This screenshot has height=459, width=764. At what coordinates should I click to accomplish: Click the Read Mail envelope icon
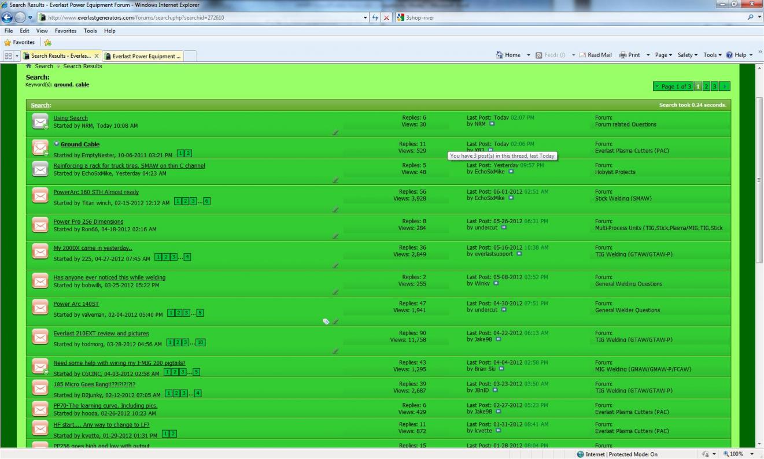[582, 55]
